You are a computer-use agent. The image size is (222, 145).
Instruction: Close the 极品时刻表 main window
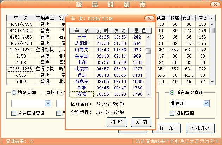(x=215, y=5)
